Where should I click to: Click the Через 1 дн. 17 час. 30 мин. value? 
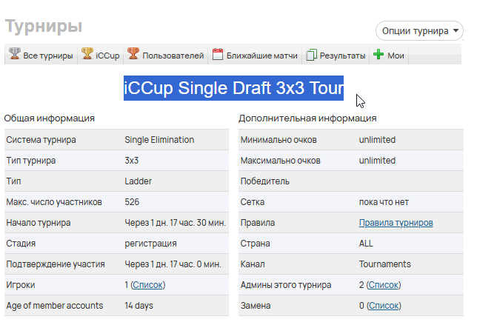[x=176, y=223]
